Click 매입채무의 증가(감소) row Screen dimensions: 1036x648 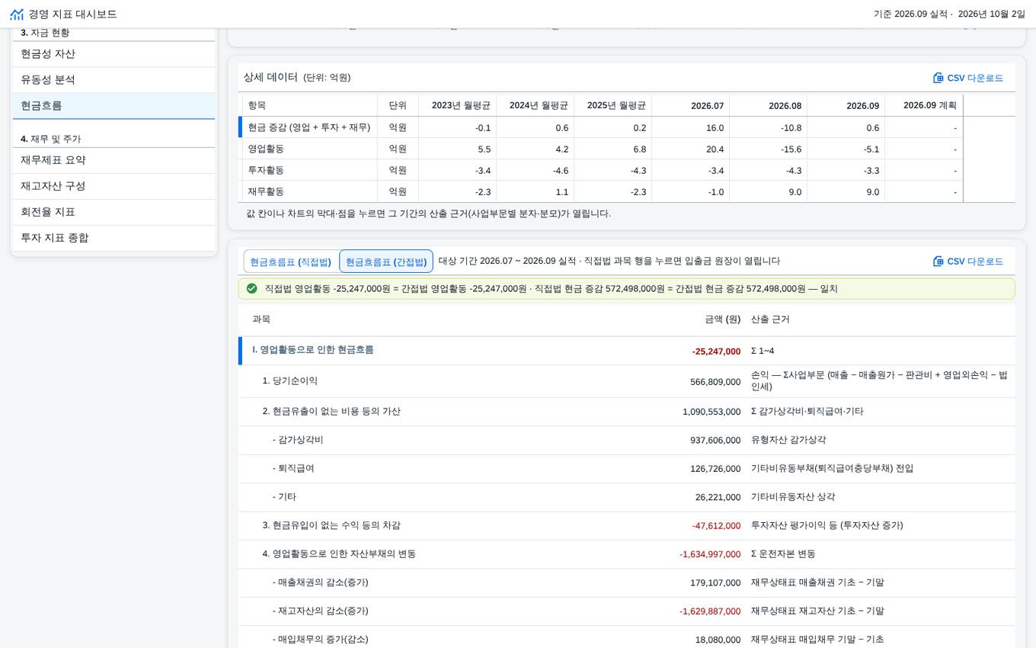pyautogui.click(x=627, y=640)
